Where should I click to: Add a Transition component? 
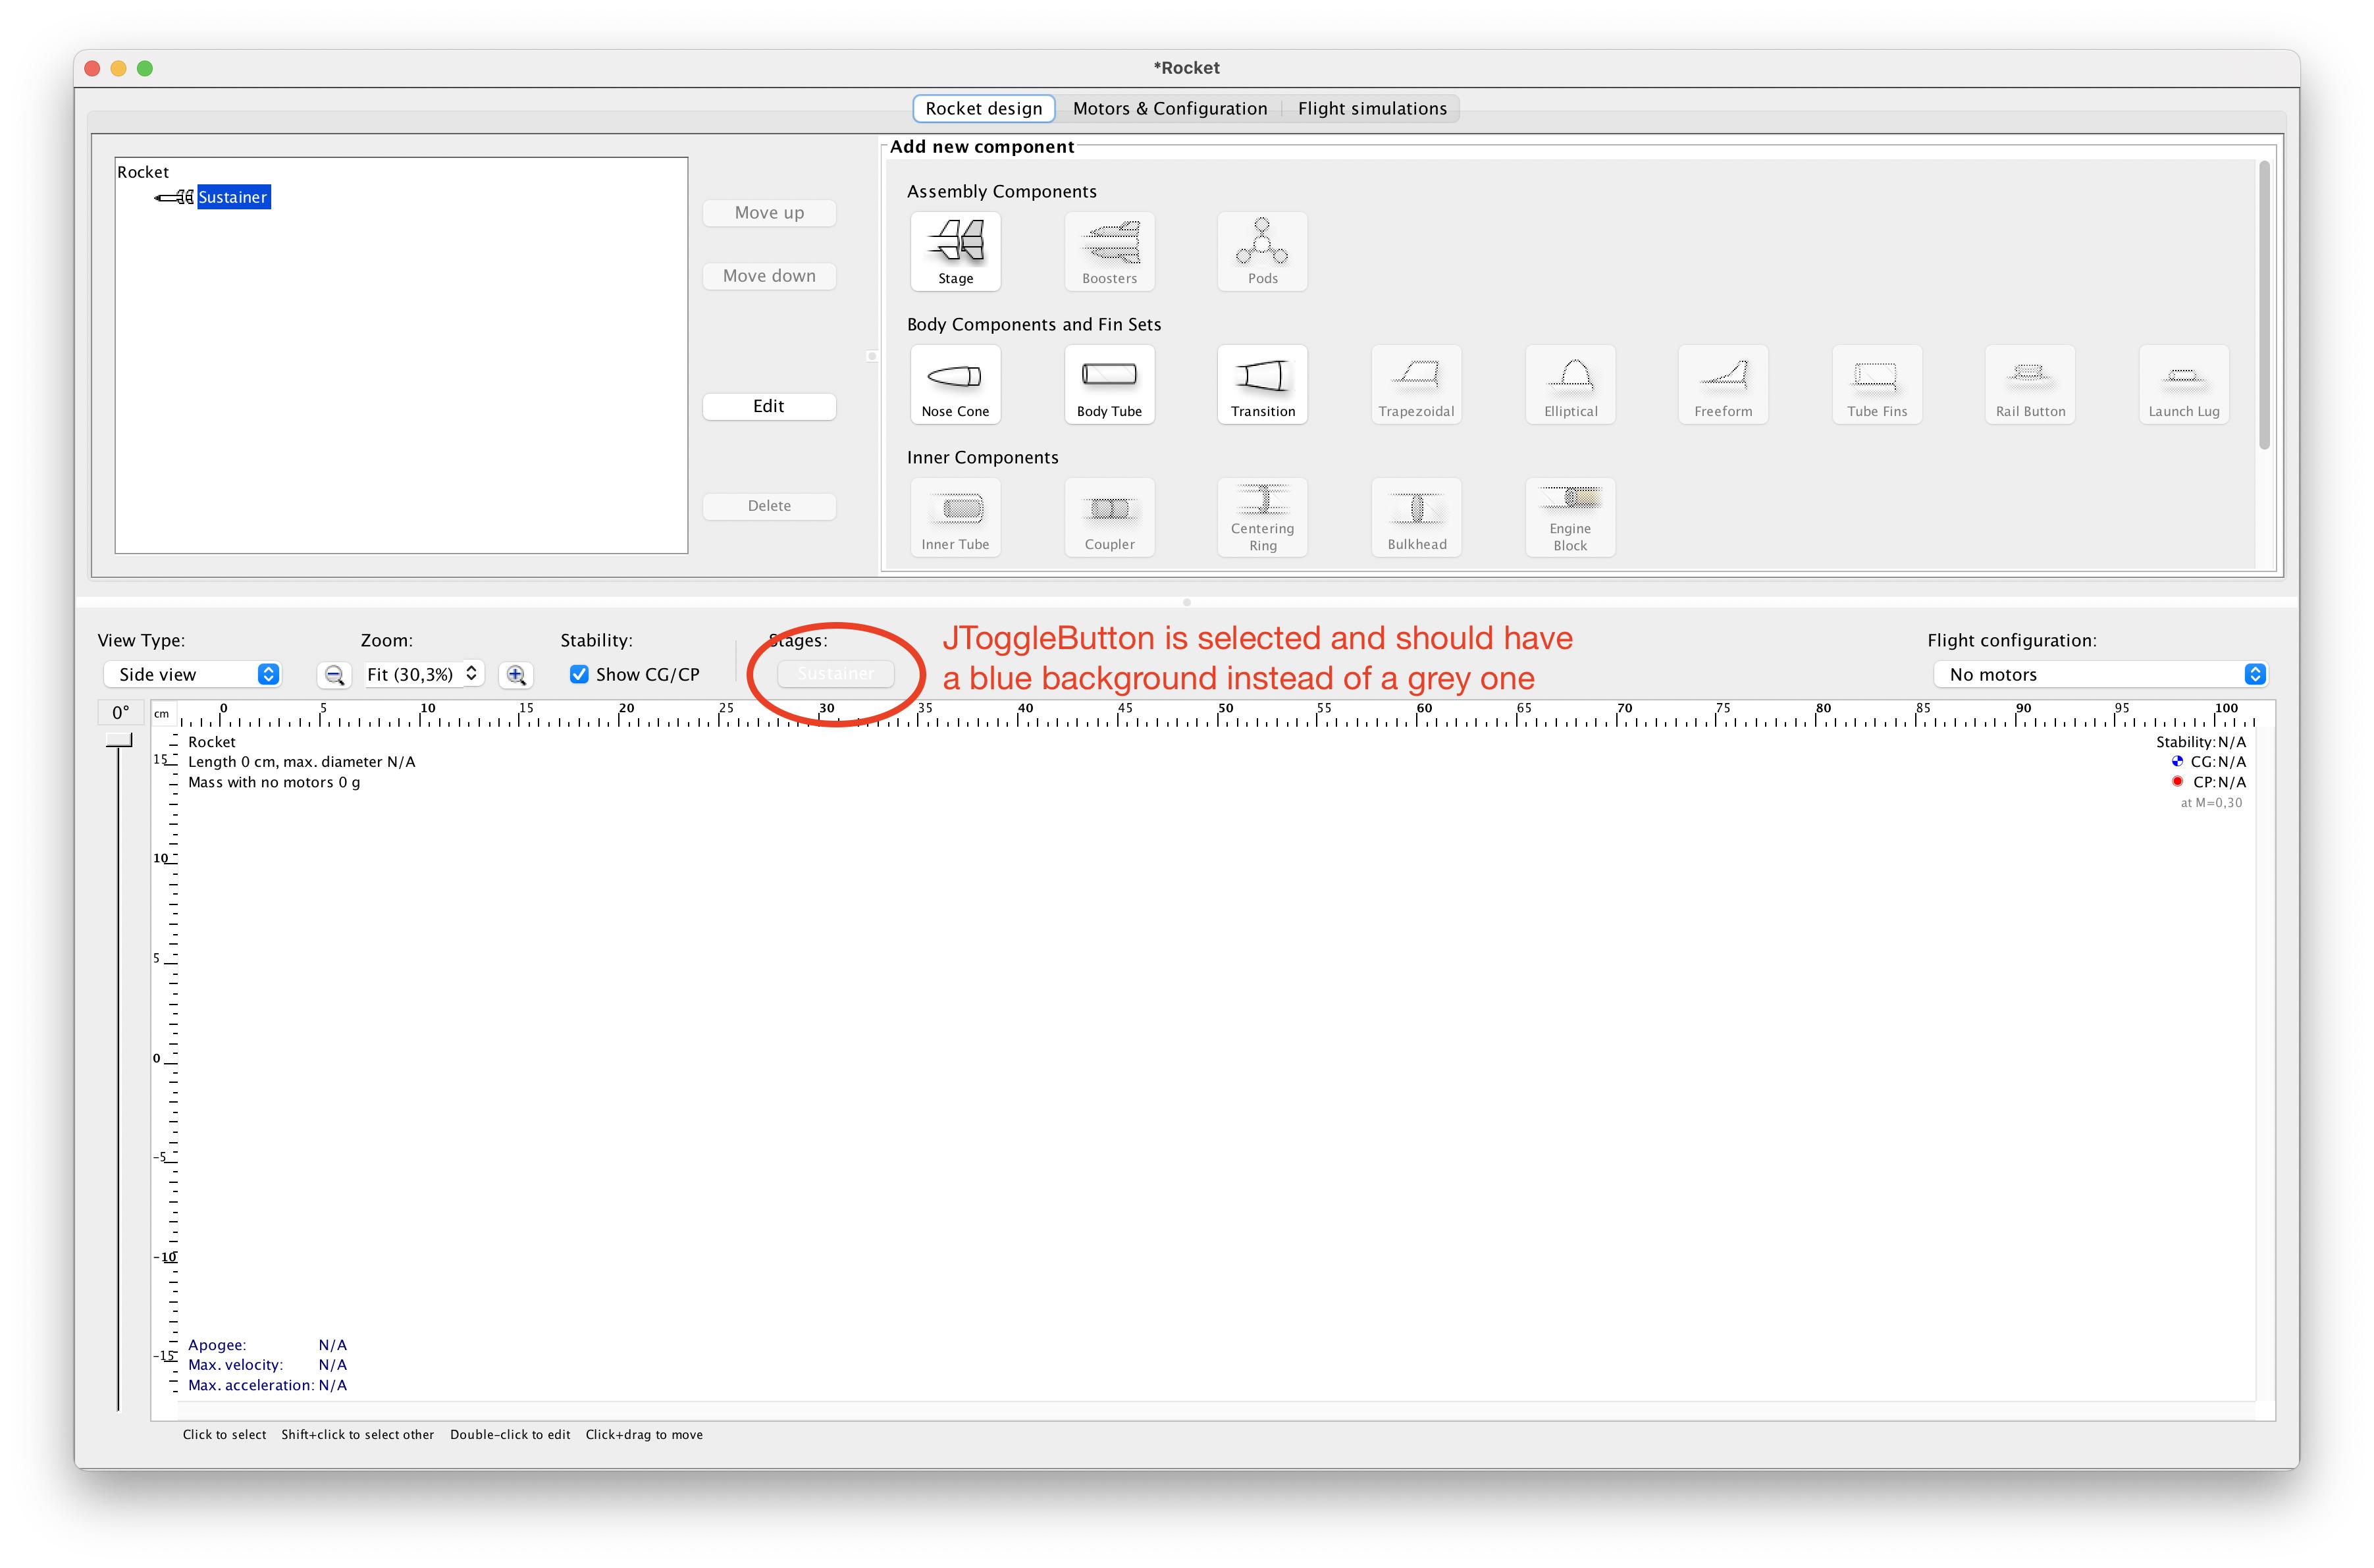tap(1262, 384)
